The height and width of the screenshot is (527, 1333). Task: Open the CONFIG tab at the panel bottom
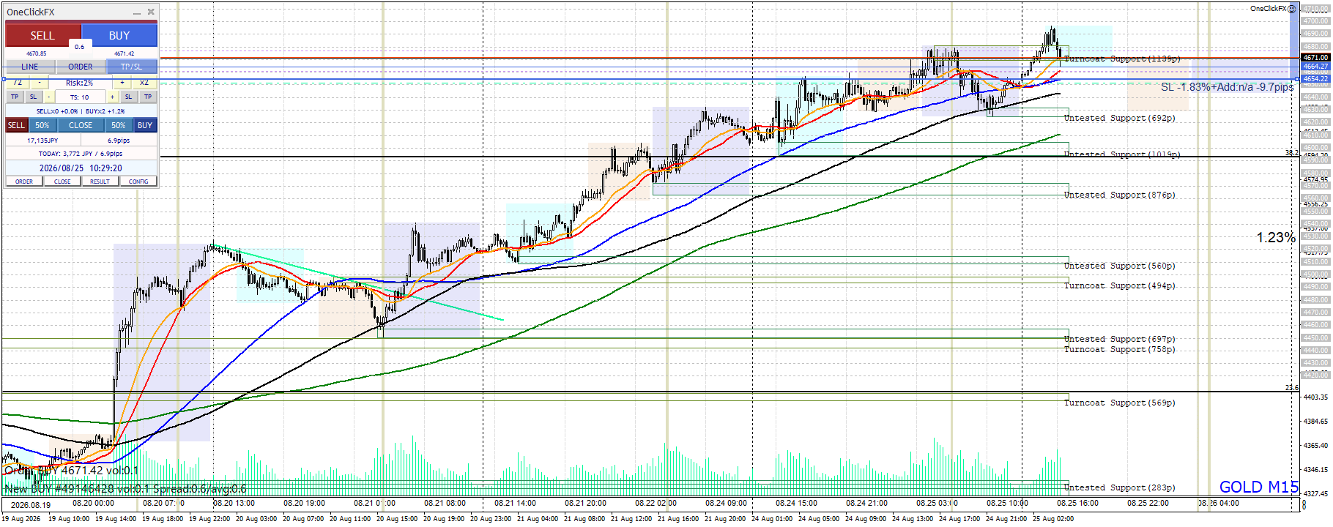pos(138,182)
